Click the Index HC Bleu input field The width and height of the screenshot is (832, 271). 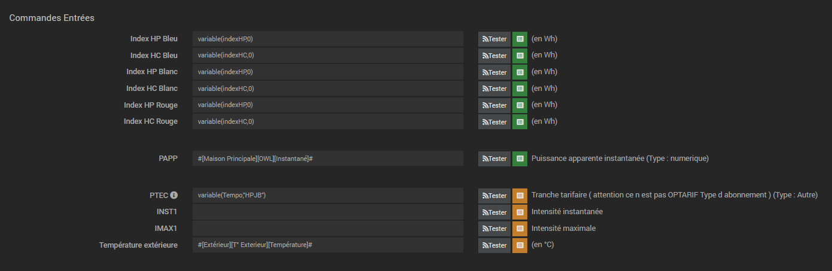click(x=327, y=56)
